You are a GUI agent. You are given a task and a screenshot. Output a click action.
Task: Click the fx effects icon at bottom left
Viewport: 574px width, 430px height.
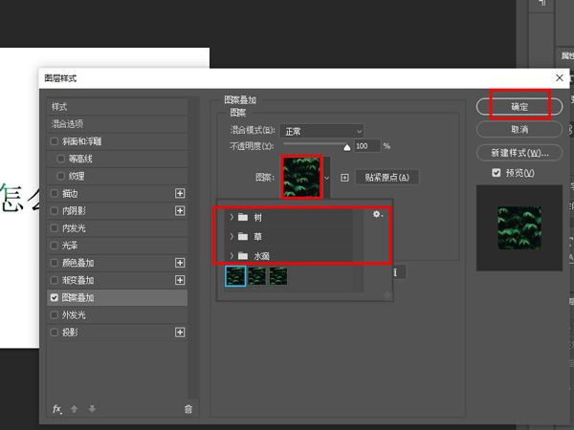[x=56, y=409]
